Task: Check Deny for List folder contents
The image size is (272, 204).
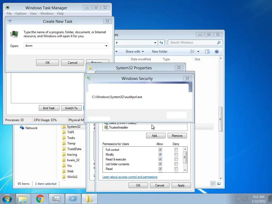Action: tap(176, 164)
